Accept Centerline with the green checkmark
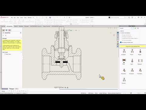This screenshot has height=110, width=146. click(x=3, y=35)
